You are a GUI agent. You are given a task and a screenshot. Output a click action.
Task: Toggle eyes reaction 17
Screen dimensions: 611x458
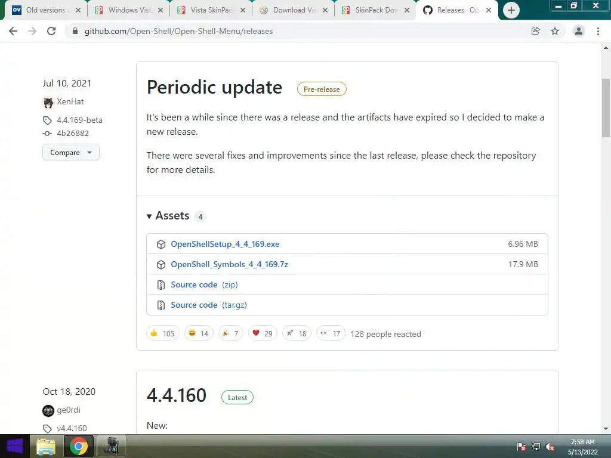(331, 333)
